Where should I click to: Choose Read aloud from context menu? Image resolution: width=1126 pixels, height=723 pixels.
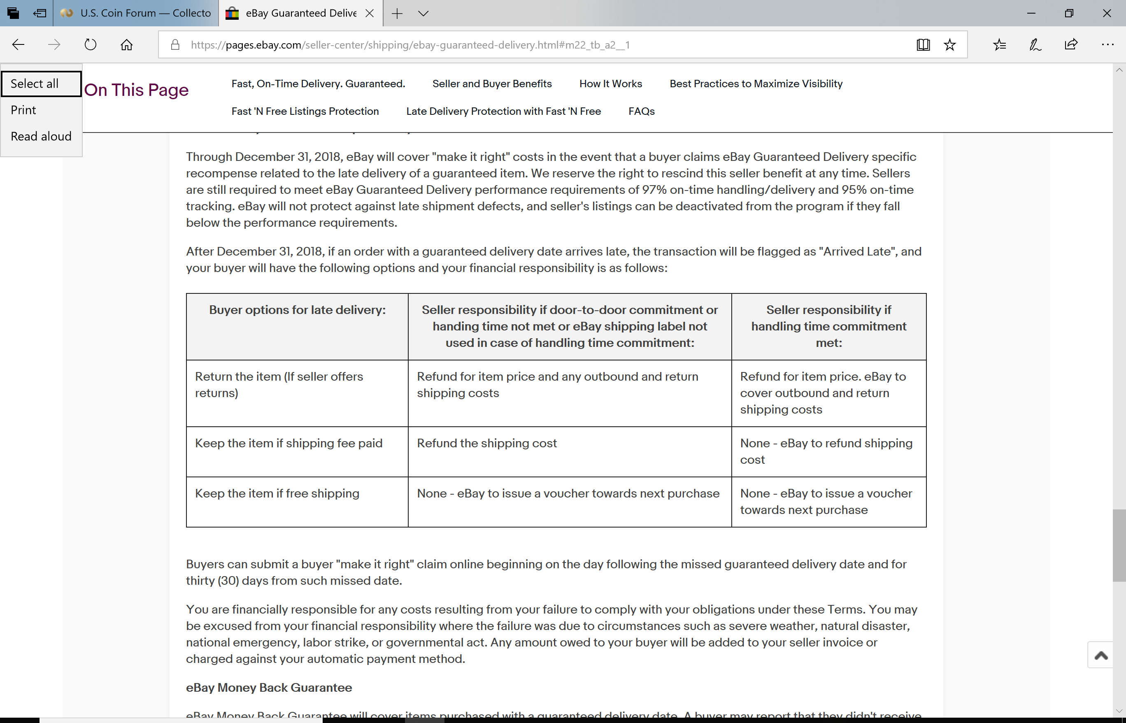[41, 136]
